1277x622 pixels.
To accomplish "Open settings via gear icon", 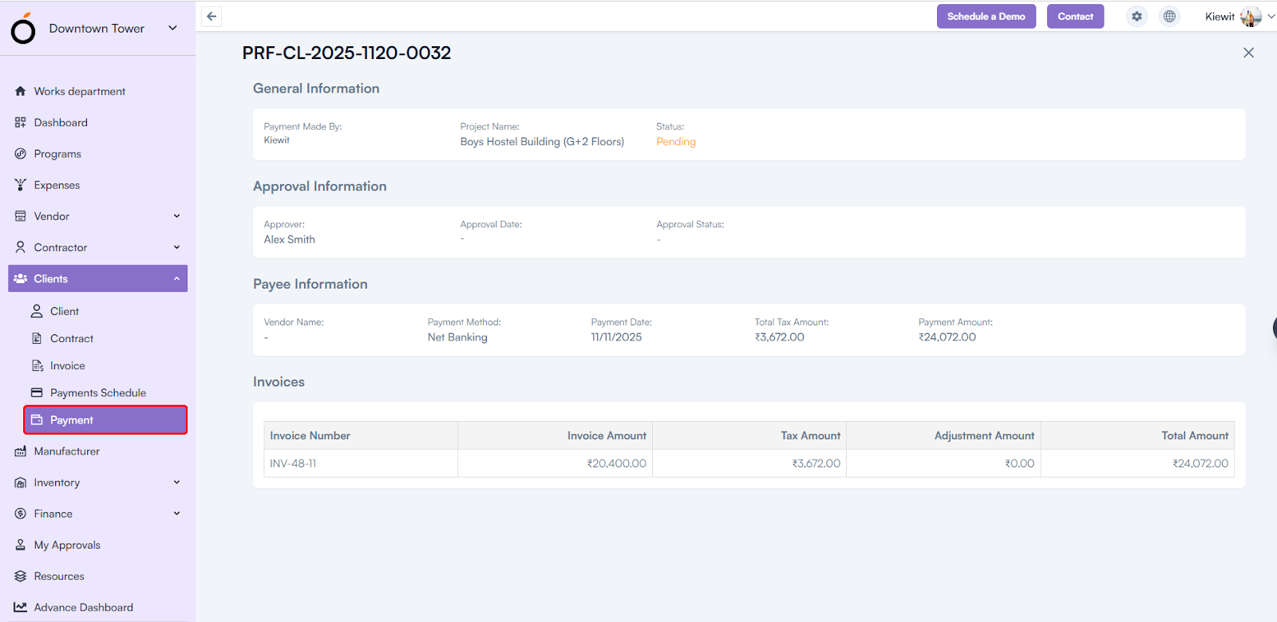I will [1137, 16].
